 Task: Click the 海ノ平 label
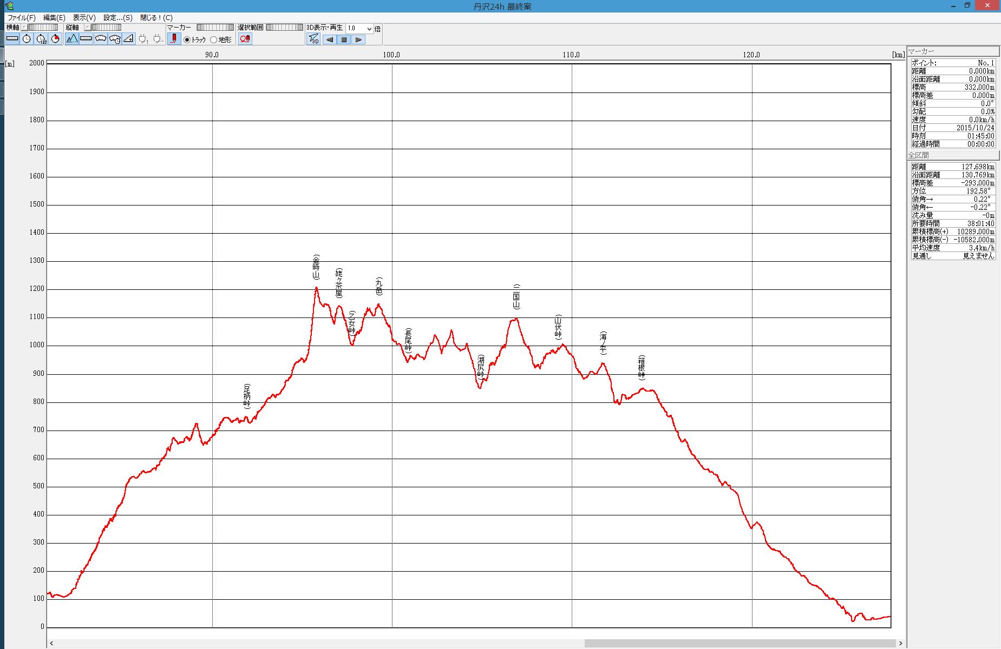point(603,343)
